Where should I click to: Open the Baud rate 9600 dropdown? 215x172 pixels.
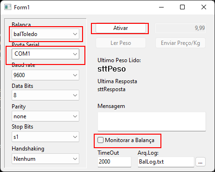tap(45, 75)
